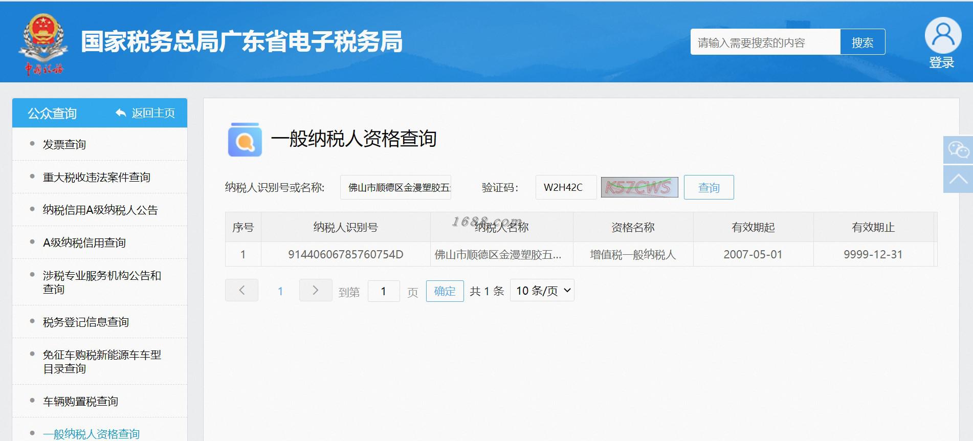Open the 10 条/页 page size dropdown

pos(542,291)
